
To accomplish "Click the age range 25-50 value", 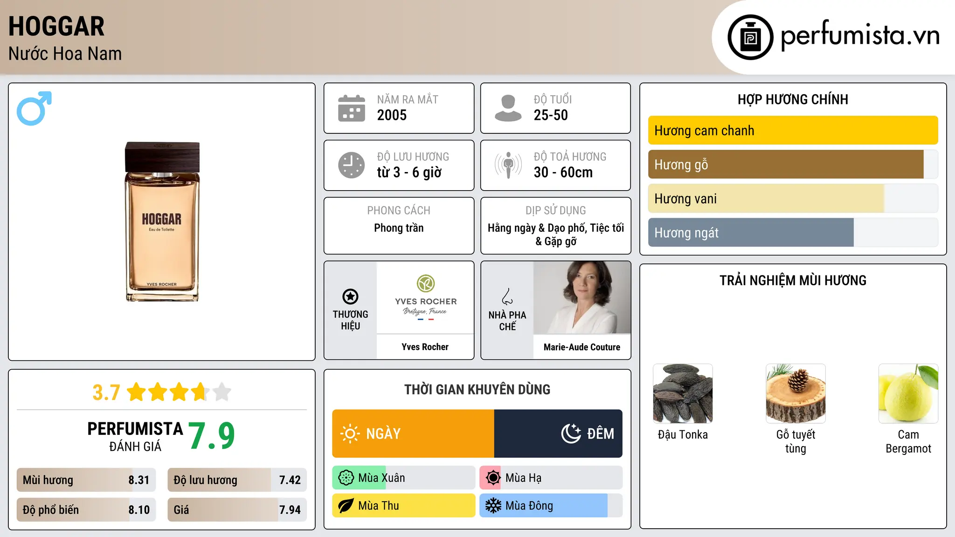I will 551,115.
